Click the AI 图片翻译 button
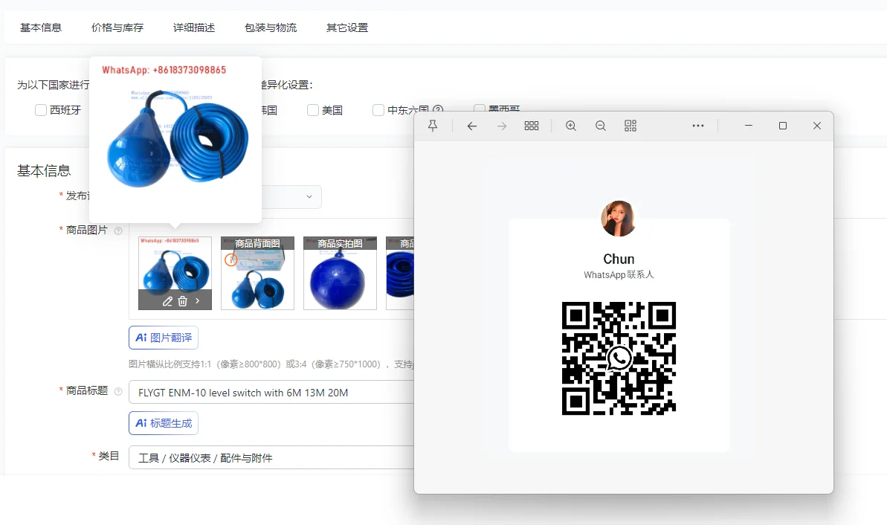887x525 pixels. (164, 338)
